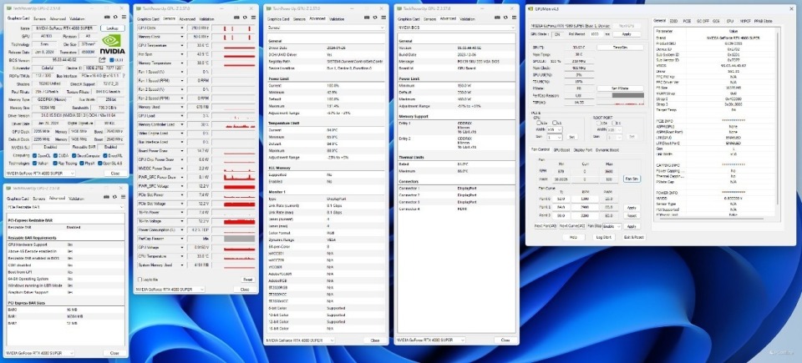Viewport: 802px width, 363px height.
Task: Click the GPUMon title bar app icon
Action: (x=530, y=9)
